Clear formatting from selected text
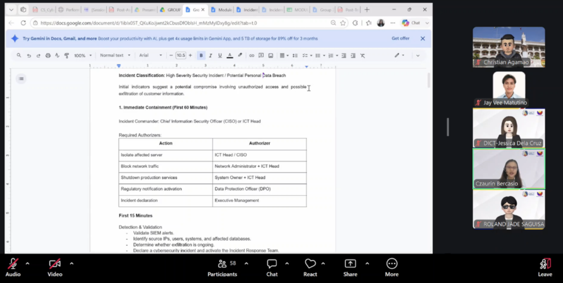This screenshot has width=563, height=283. point(363,55)
